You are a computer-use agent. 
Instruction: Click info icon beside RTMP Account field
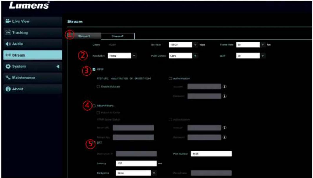point(224,128)
